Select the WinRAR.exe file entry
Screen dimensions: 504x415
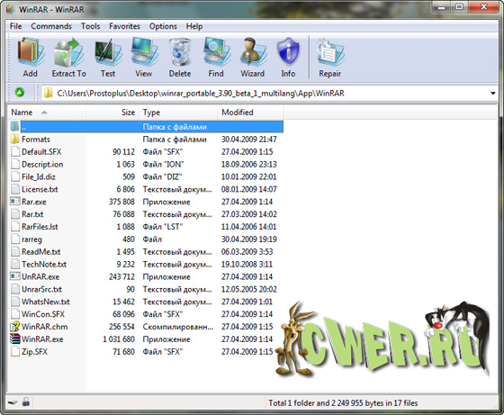coord(42,339)
